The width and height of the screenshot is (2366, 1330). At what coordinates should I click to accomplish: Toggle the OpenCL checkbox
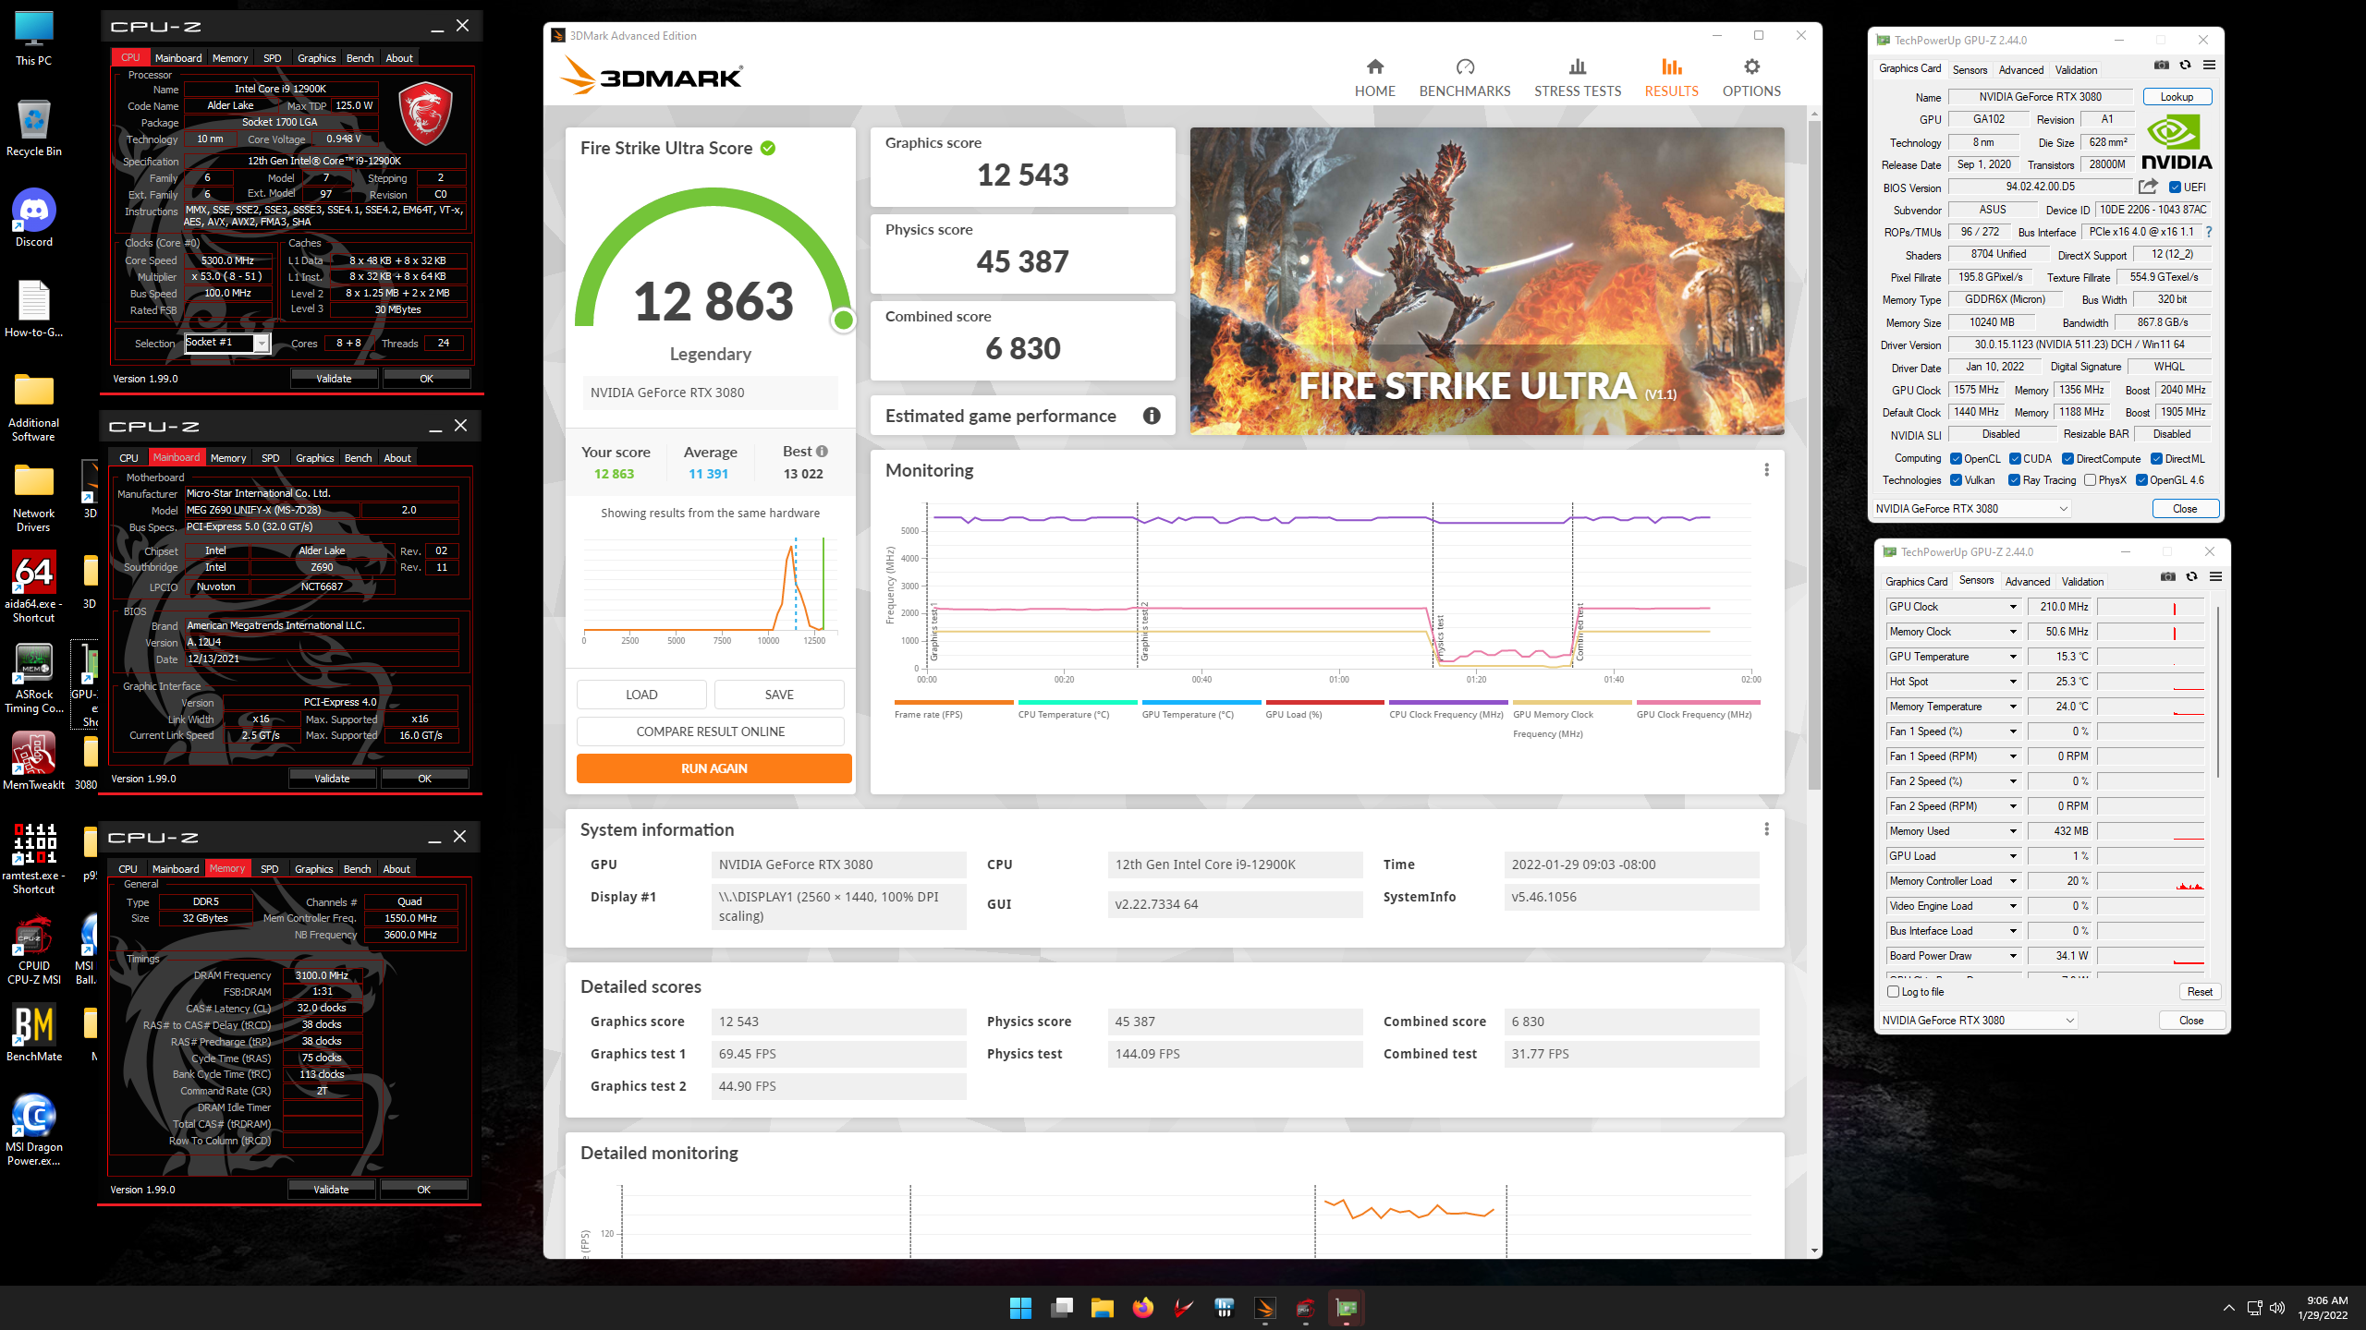point(1956,459)
